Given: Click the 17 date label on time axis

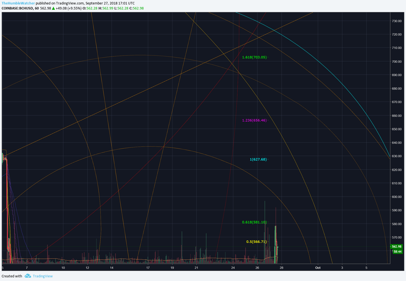Looking at the screenshot, I should [x=148, y=268].
